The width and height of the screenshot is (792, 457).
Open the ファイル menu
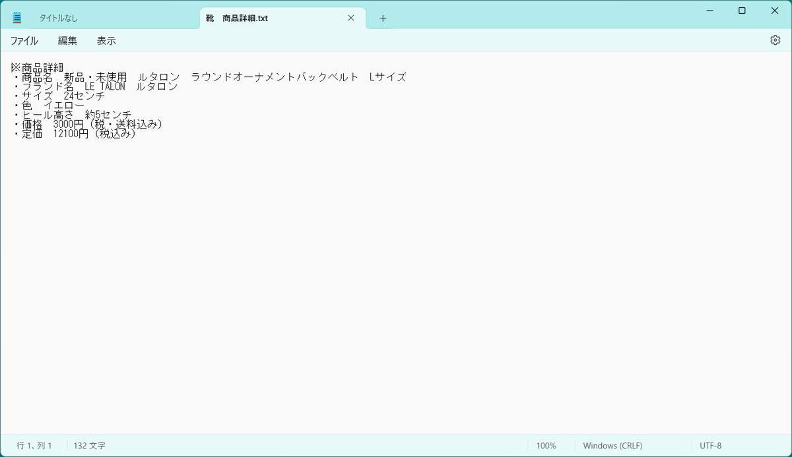point(24,40)
